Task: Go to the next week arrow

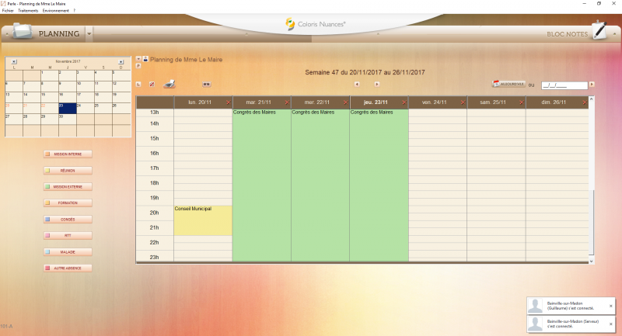Action: tap(377, 84)
